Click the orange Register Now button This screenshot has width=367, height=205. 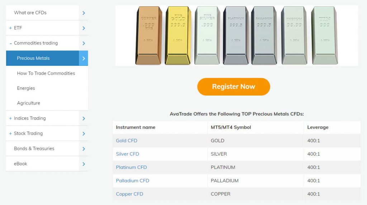[234, 87]
